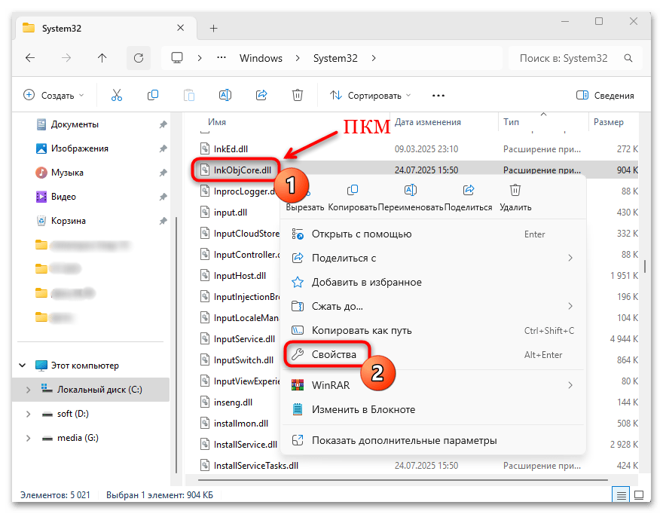Click the Cut scissors icon in toolbar
Screen dimensions: 663x514
click(x=116, y=95)
